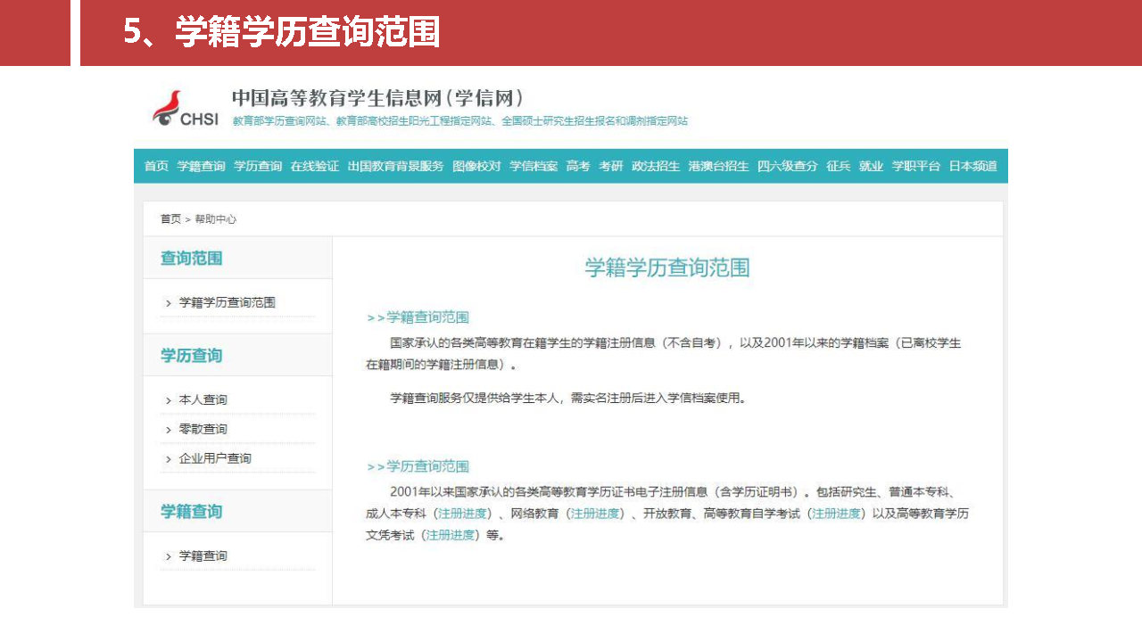Select 企业用户查询 in the left sidebar
This screenshot has width=1142, height=642.
(215, 458)
